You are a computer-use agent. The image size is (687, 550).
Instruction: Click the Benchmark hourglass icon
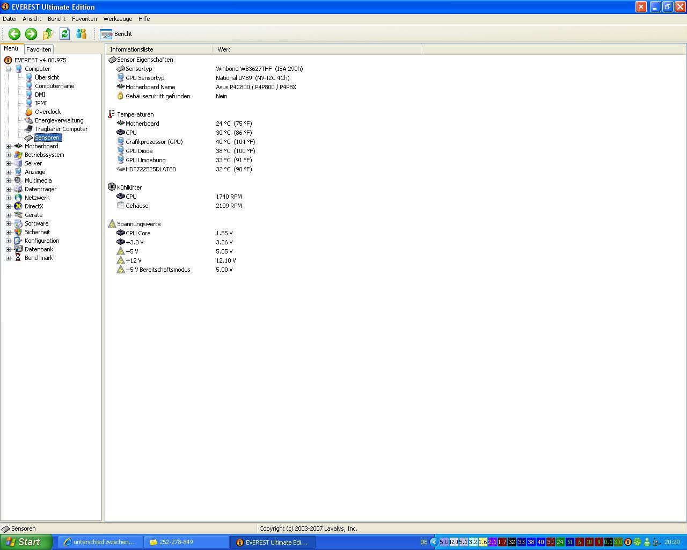pos(18,258)
